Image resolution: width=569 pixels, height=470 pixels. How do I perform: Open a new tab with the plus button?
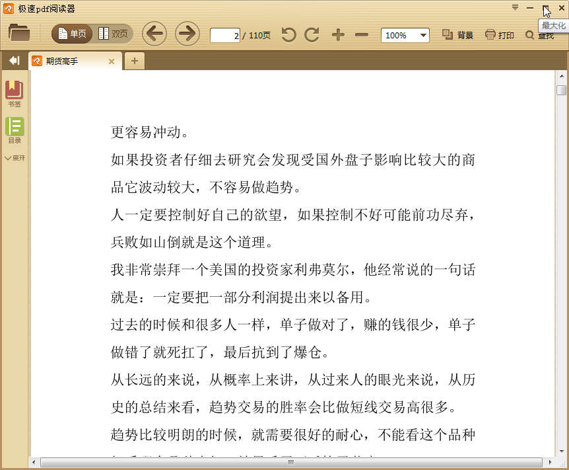tap(135, 60)
